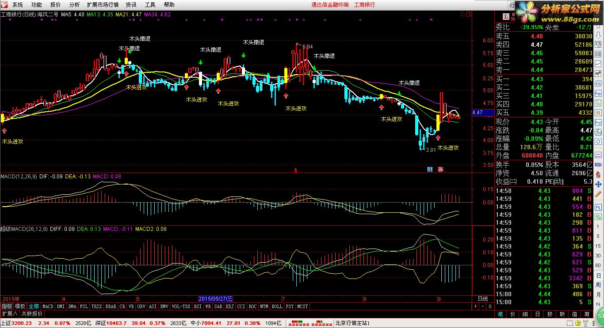Screen dimensions: 604x328
Task: Select the KDJ indicator tab
Action: coord(230,306)
